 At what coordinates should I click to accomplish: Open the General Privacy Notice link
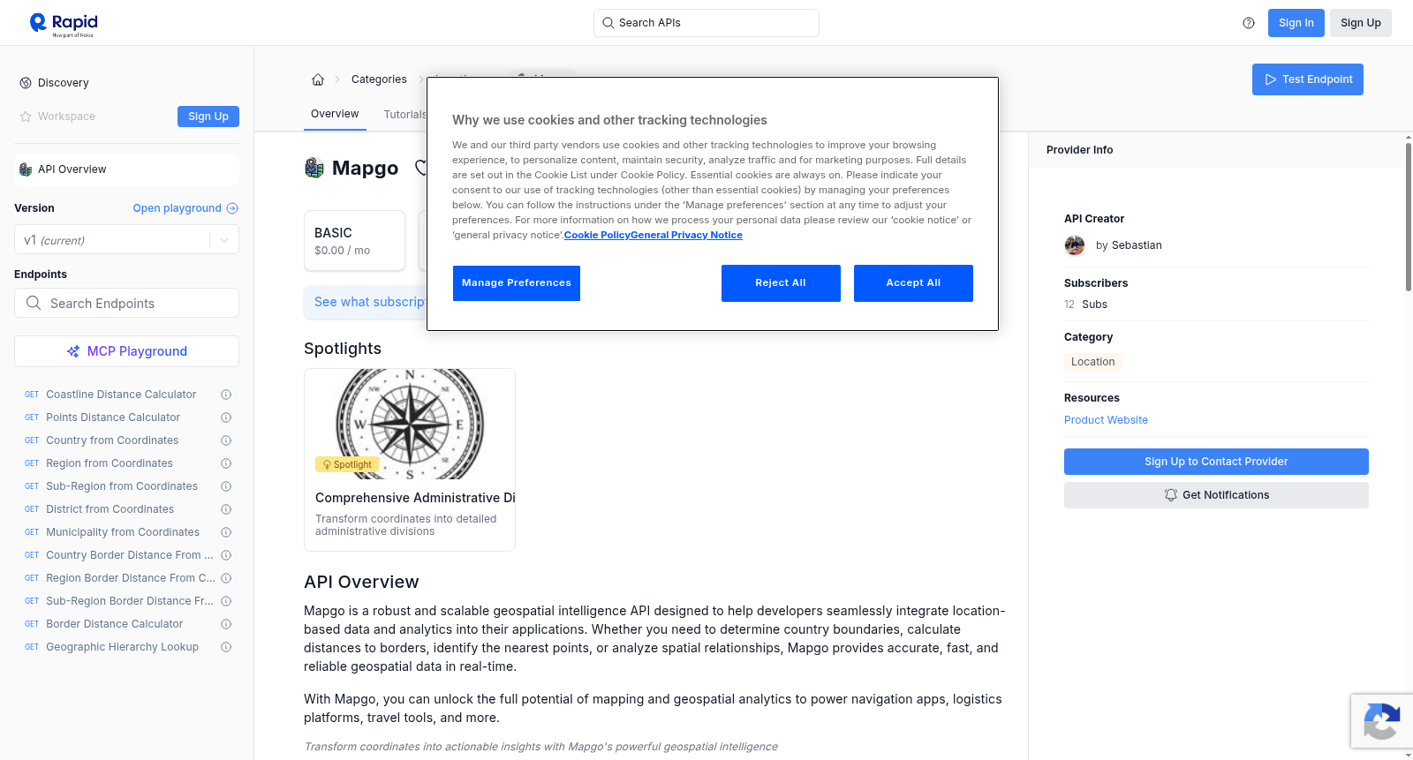click(686, 235)
